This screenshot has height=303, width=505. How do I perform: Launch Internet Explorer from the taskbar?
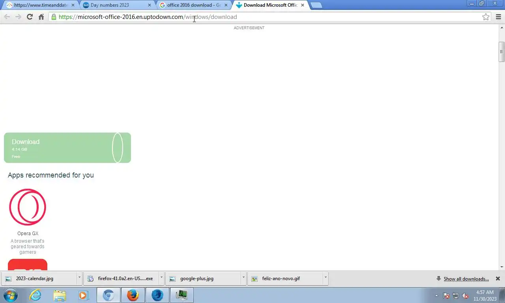tap(36, 295)
